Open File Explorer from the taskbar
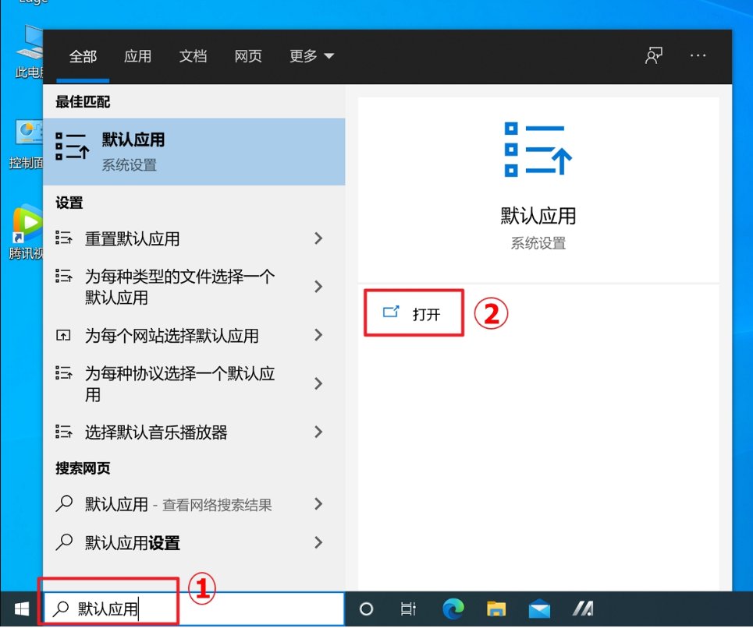The width and height of the screenshot is (753, 628). (496, 609)
